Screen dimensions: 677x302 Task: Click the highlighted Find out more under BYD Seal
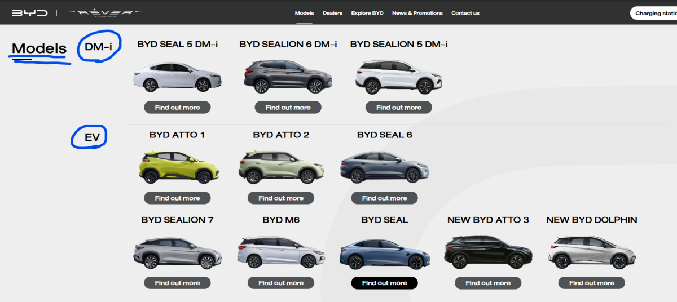click(384, 283)
